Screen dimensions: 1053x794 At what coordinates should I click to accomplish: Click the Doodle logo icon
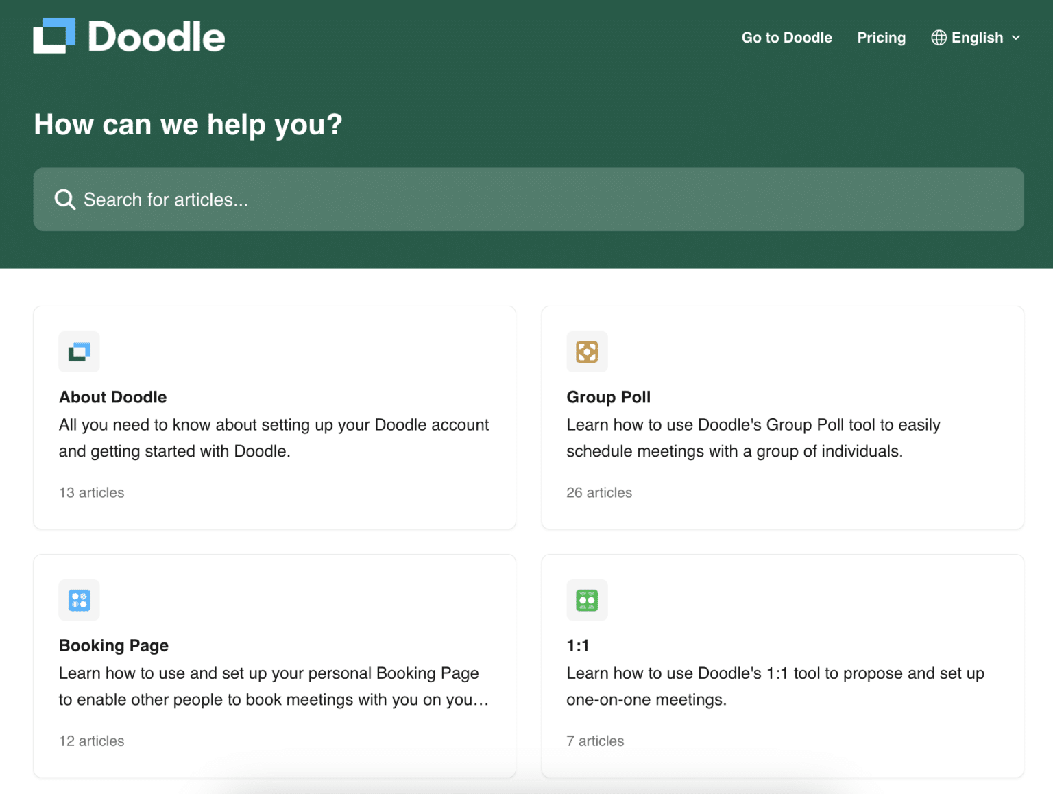53,36
